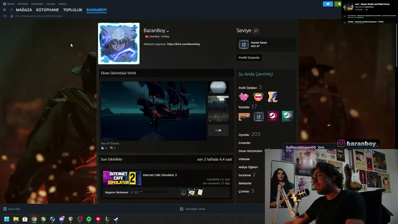
Task: Open the main Sea of Thieves screenshot
Action: coord(153,111)
